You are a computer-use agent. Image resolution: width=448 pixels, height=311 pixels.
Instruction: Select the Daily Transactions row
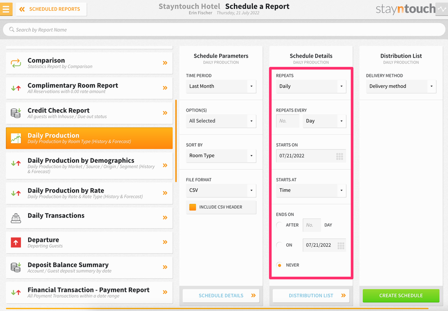coord(89,218)
